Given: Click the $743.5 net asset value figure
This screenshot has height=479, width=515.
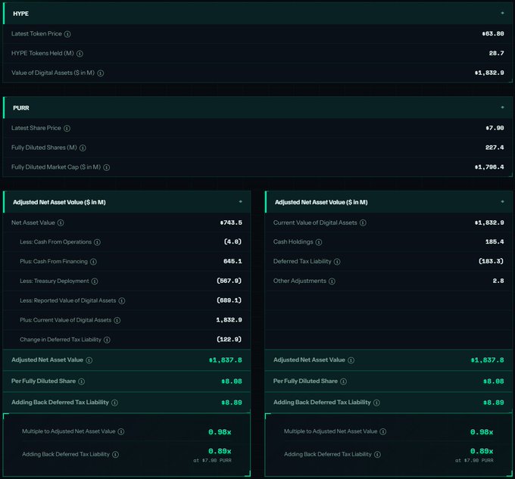Looking at the screenshot, I should coord(231,222).
